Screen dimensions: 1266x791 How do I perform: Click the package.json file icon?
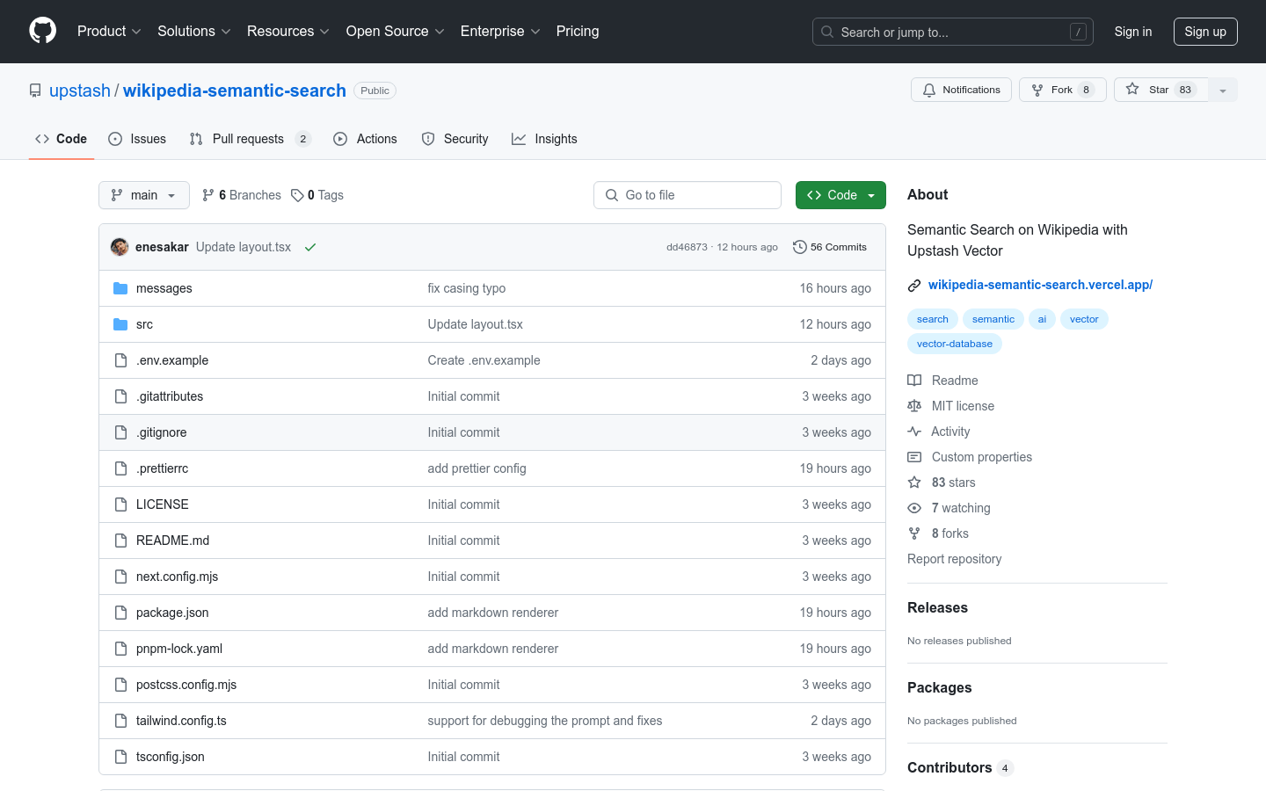click(120, 613)
